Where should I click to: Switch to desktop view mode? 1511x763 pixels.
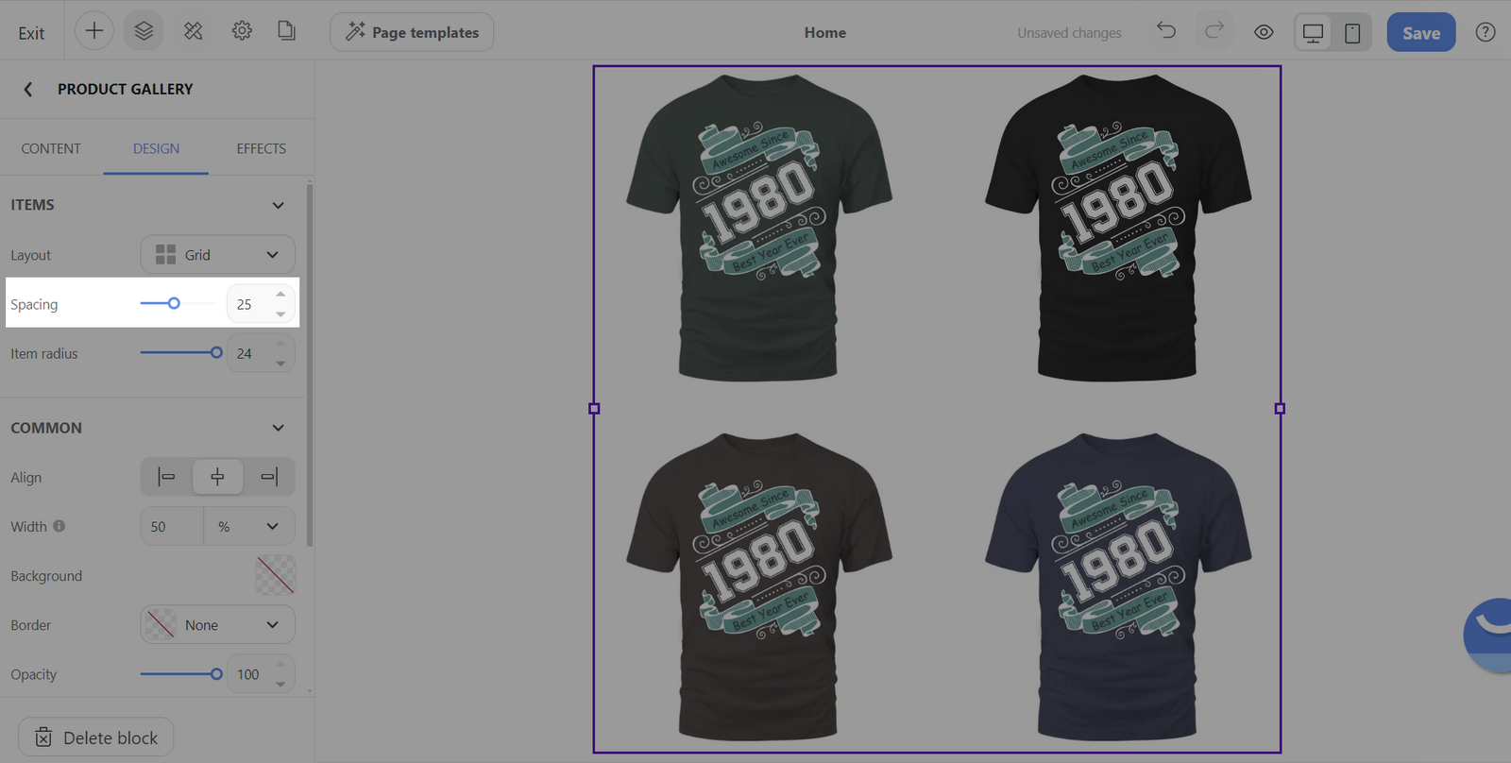[1313, 32]
